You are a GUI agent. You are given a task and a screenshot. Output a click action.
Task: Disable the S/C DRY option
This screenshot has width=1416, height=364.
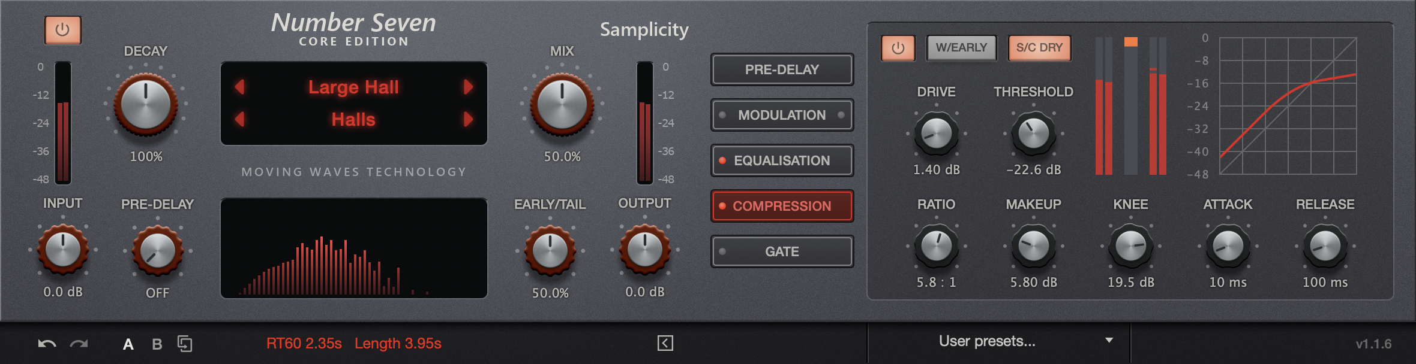[x=1039, y=48]
